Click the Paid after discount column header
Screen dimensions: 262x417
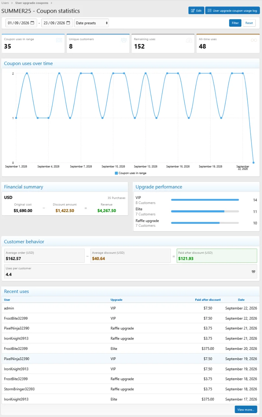click(x=208, y=300)
